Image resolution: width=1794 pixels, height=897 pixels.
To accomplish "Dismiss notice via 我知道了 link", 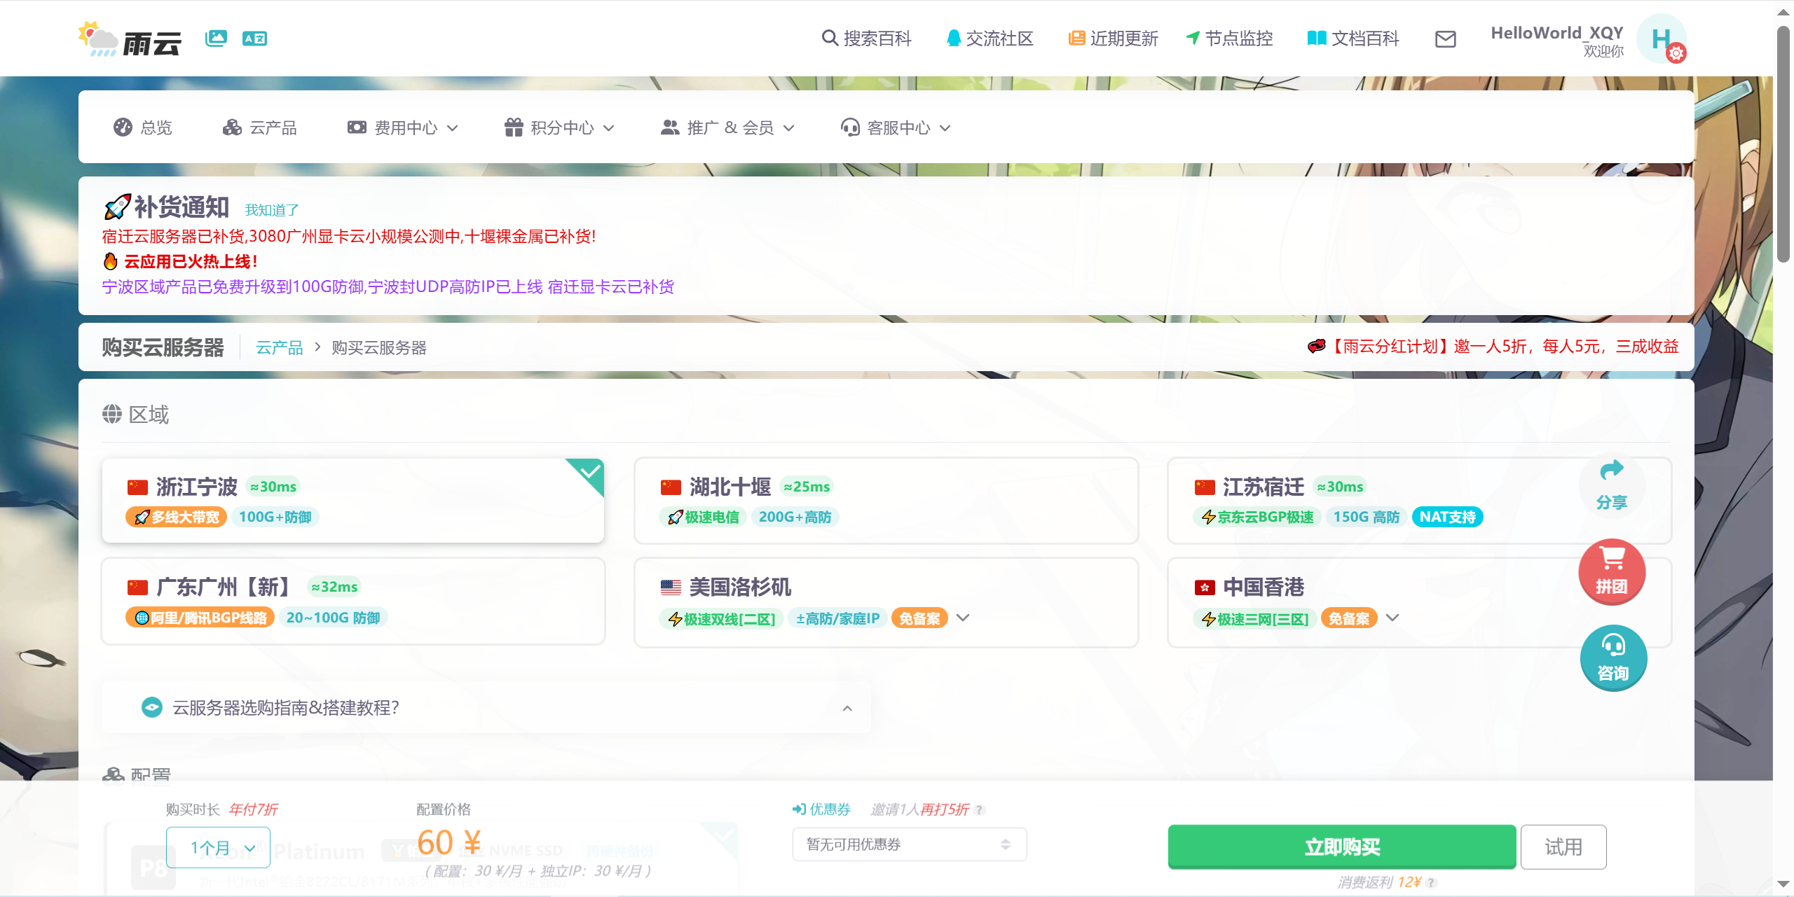I will [x=271, y=209].
